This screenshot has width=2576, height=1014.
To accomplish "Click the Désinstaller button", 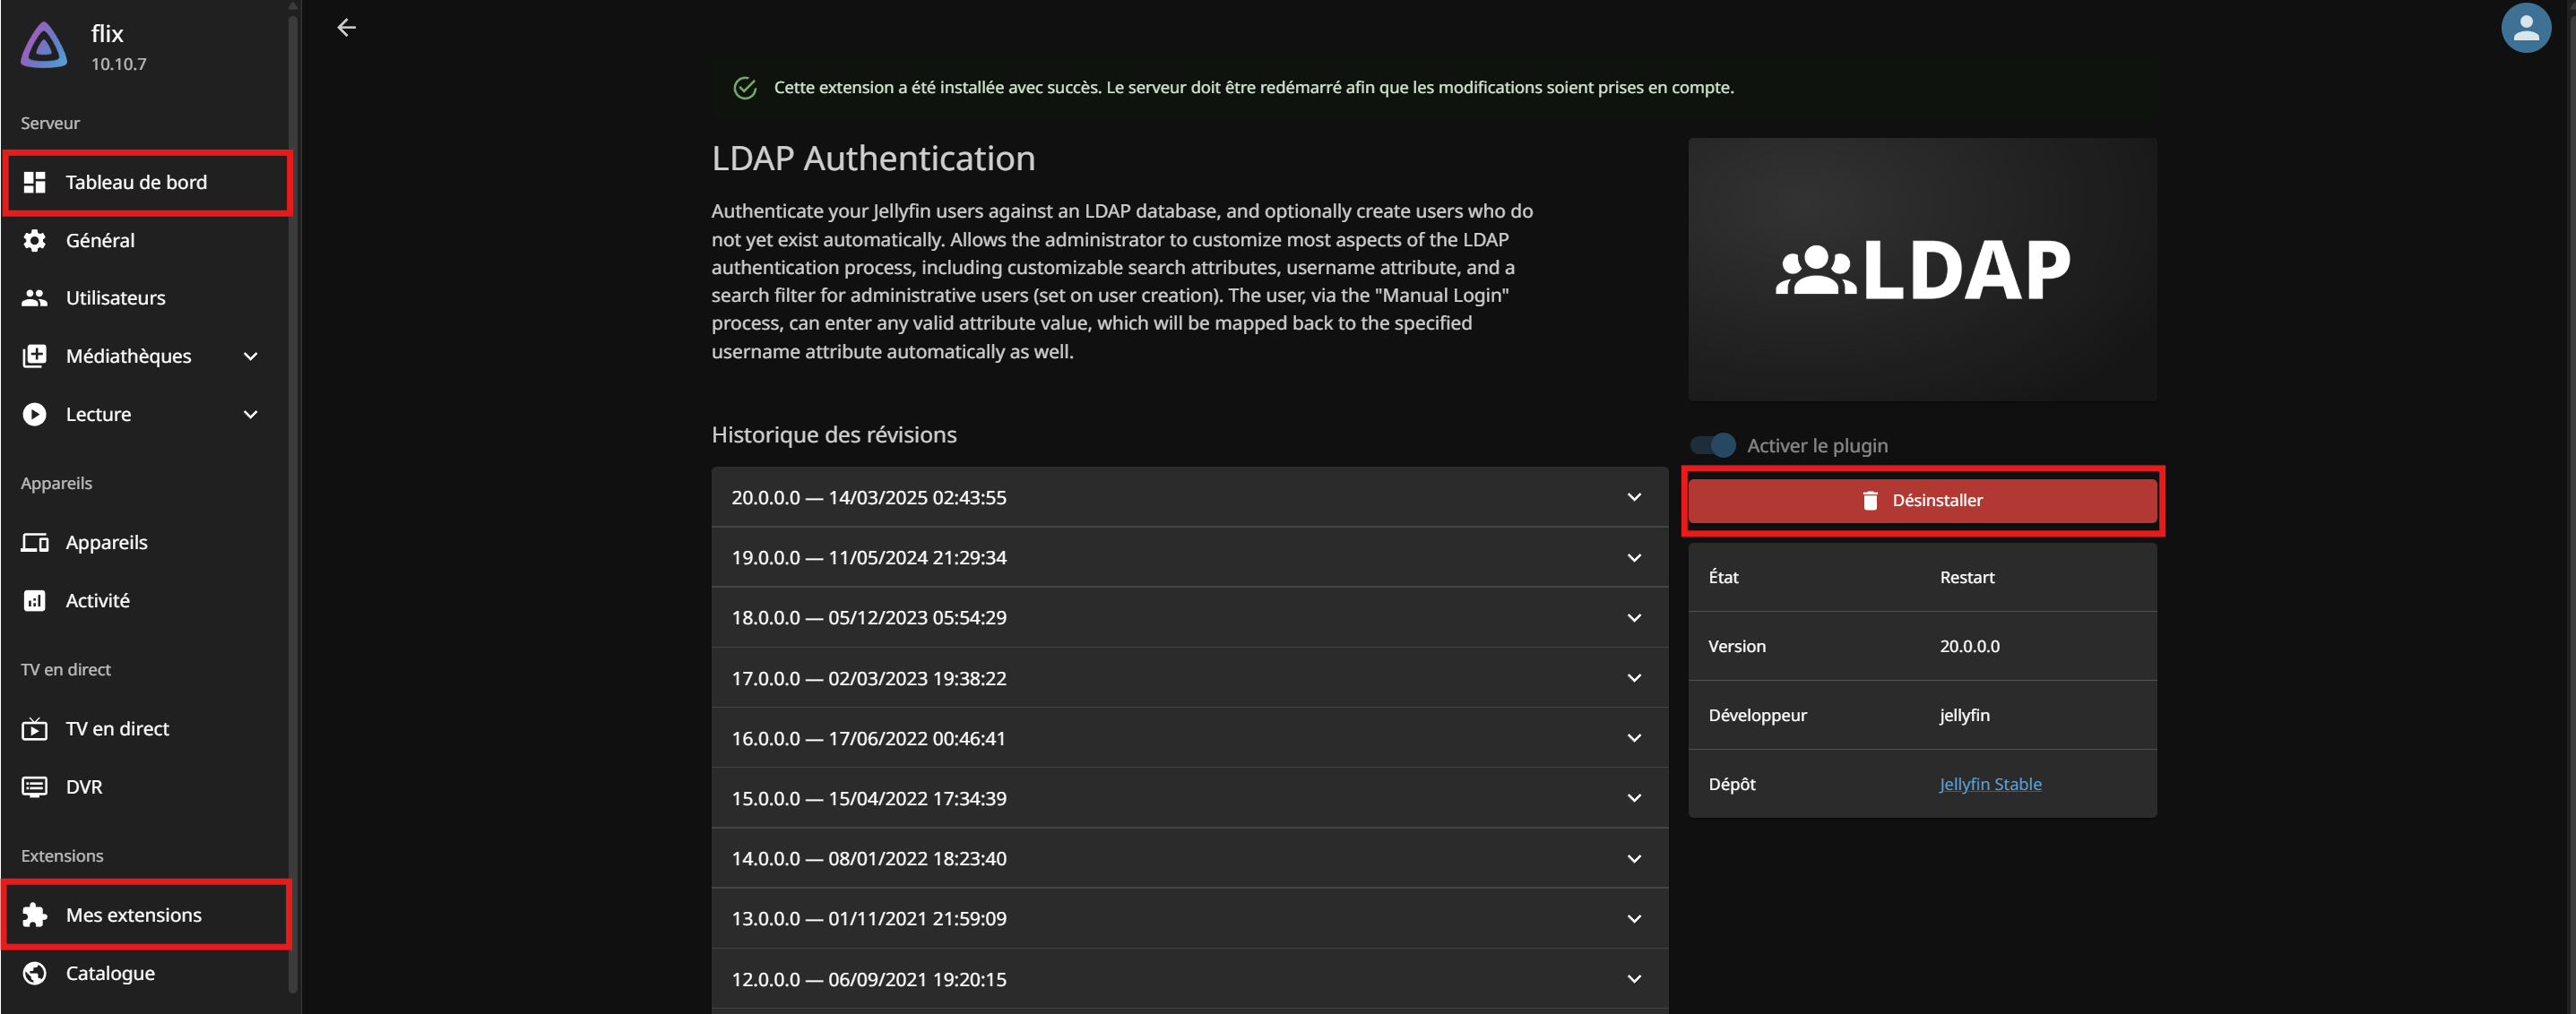I will (x=1921, y=501).
